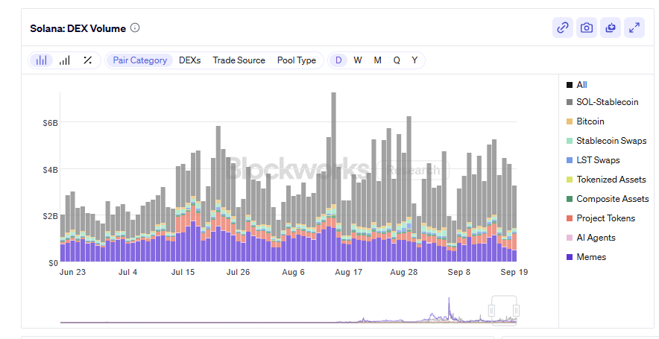The image size is (659, 339).
Task: Click the Sep 8 date label
Action: click(459, 272)
